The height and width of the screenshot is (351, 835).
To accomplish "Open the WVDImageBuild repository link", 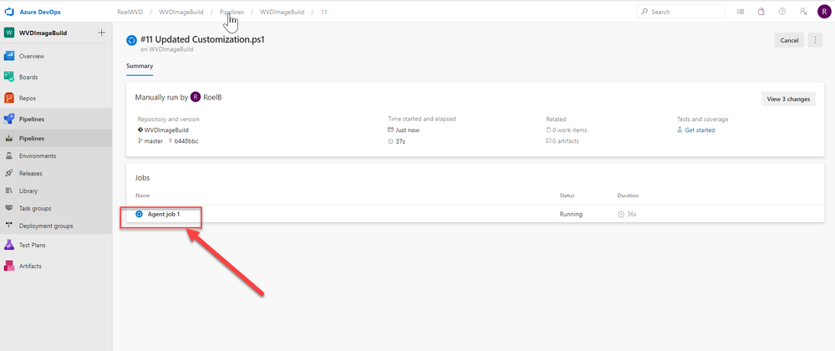I will point(166,130).
